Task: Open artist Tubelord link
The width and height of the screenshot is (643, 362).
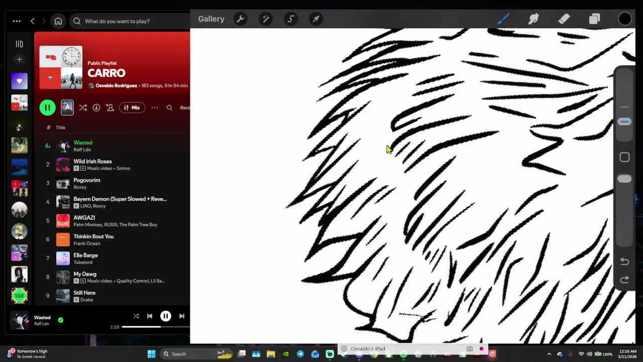Action: click(83, 262)
